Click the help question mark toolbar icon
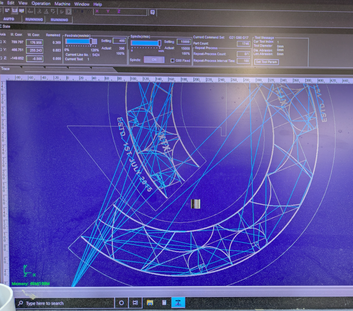The image size is (353, 311). pos(153,12)
